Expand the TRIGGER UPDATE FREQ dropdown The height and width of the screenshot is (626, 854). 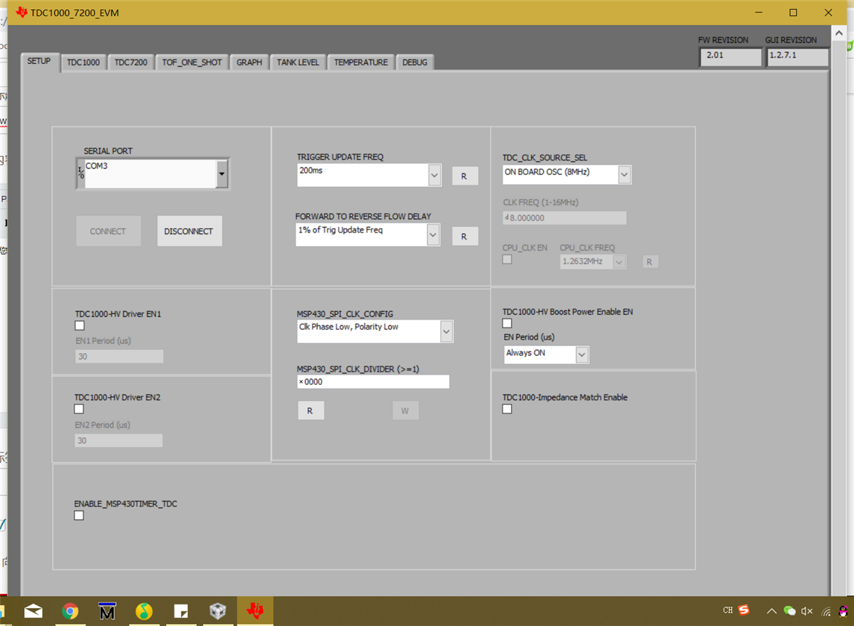tap(435, 175)
